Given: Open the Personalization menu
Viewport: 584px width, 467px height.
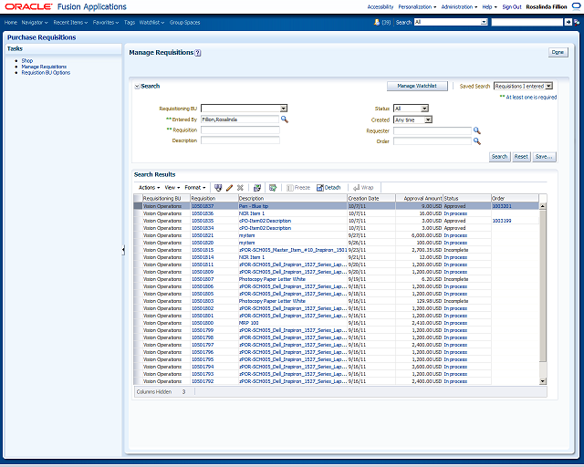Looking at the screenshot, I should click(417, 6).
